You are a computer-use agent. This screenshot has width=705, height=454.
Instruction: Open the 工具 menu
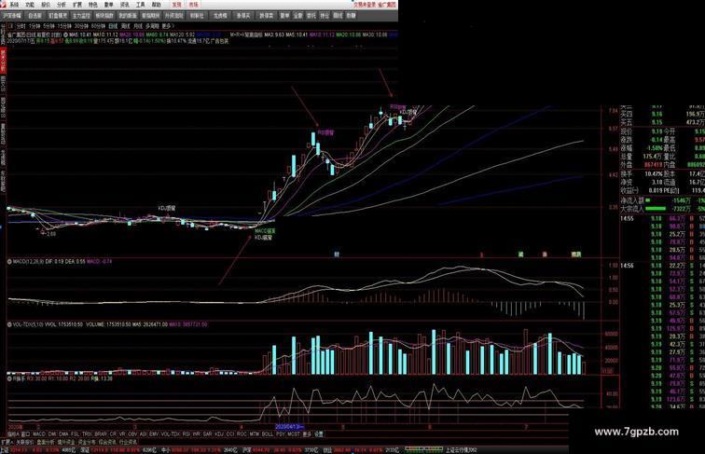pyautogui.click(x=140, y=5)
